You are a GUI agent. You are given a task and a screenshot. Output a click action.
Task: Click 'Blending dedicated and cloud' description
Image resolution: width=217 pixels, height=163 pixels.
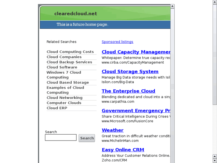tap(136, 97)
